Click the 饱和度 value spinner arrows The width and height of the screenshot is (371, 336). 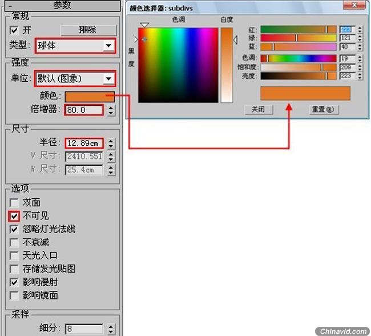pyautogui.click(x=360, y=67)
